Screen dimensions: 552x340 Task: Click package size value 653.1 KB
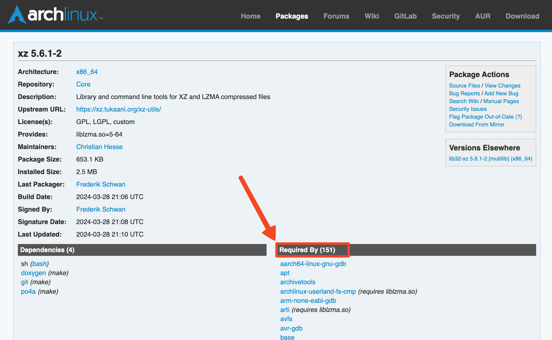(x=90, y=160)
